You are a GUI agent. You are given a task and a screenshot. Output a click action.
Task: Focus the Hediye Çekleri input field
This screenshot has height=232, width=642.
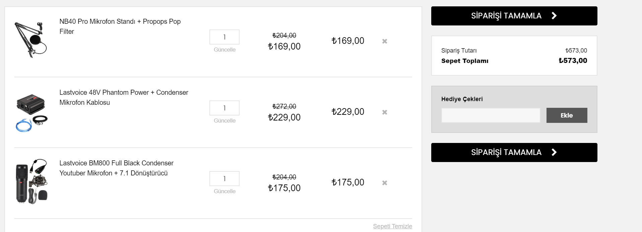click(491, 115)
